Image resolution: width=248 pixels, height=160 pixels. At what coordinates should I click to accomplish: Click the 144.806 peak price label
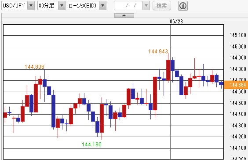click(x=34, y=67)
